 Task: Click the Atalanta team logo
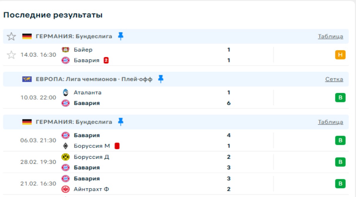[x=65, y=92]
